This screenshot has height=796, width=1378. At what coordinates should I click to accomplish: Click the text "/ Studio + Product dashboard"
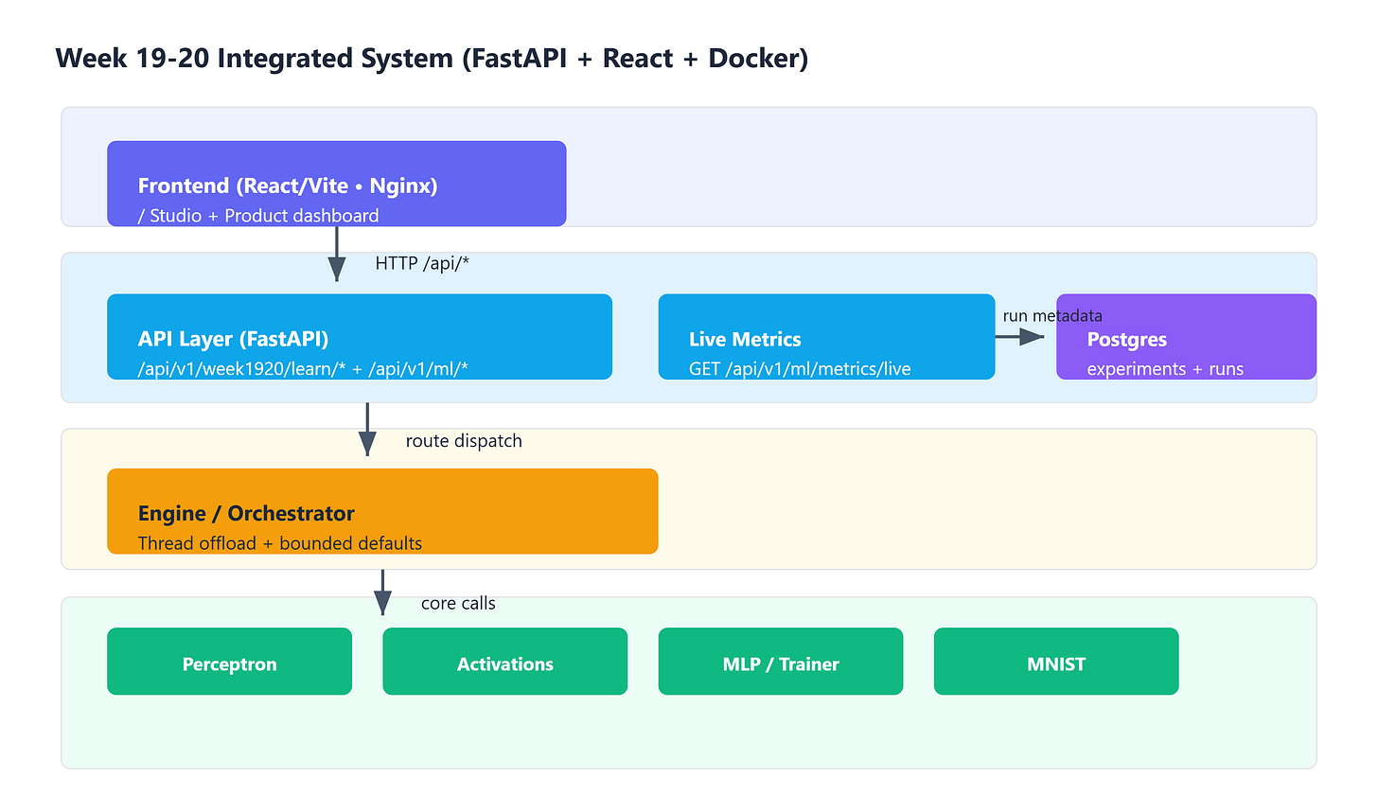258,216
